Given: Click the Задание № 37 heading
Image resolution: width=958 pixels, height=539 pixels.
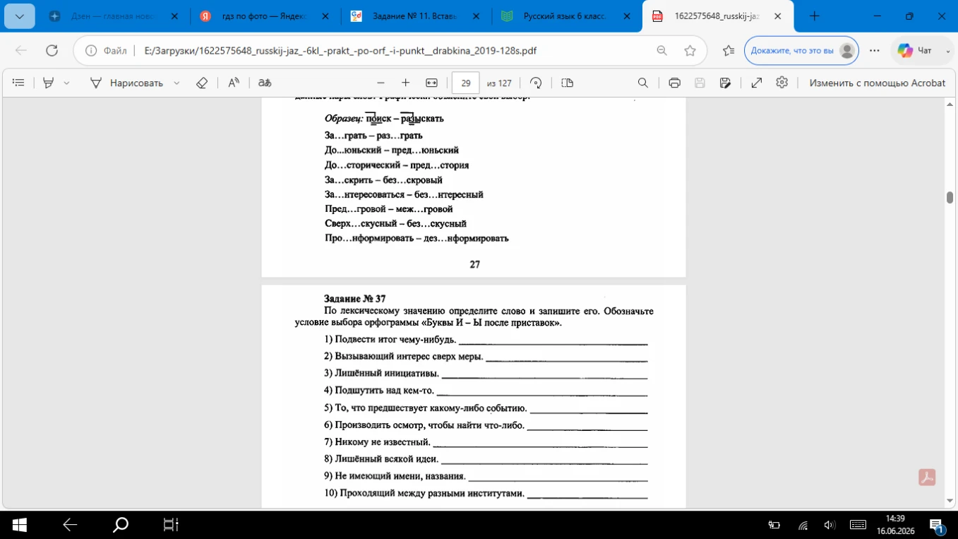Looking at the screenshot, I should pyautogui.click(x=355, y=299).
